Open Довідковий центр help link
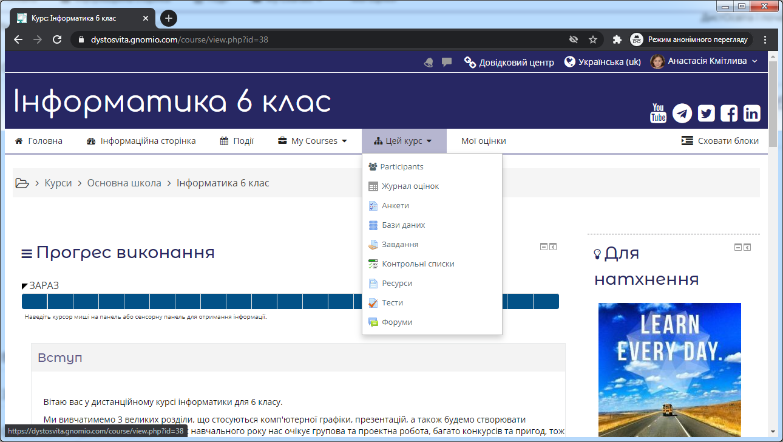This screenshot has width=783, height=442. tap(509, 62)
